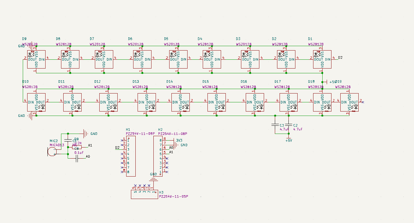Select the MIC2 microphone circle symbol

pyautogui.click(x=52, y=152)
